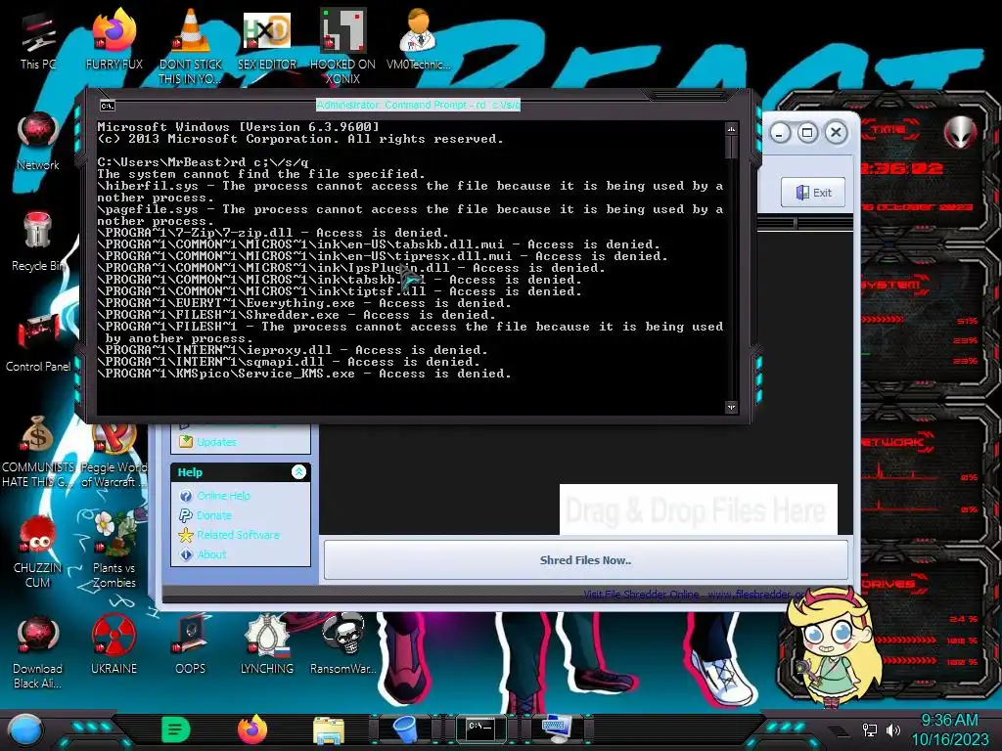Viewport: 1002px width, 751px height.
Task: Open File Explorer from taskbar
Action: coord(329,729)
